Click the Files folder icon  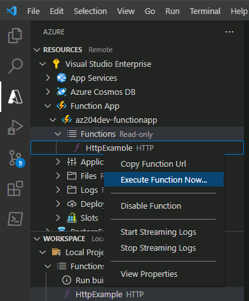[x=72, y=176]
